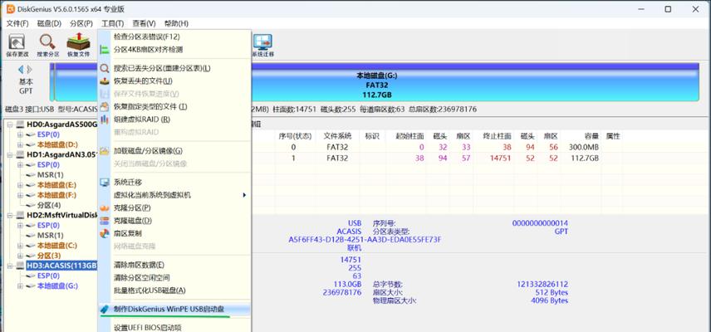711x332 pixels.
Task: Click the 保存更改 toolbar icon
Action: click(x=17, y=42)
